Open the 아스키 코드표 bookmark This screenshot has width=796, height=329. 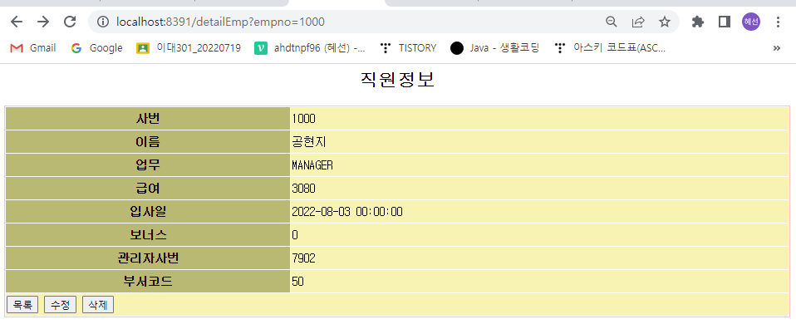point(610,48)
